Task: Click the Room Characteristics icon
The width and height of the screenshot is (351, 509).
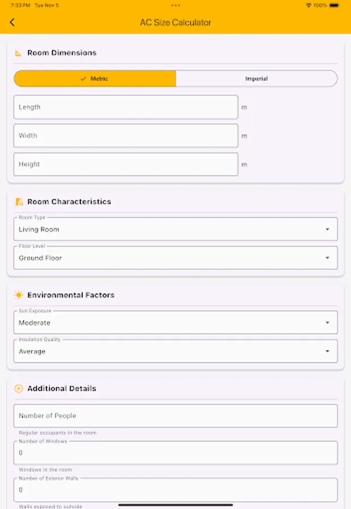Action: point(19,202)
